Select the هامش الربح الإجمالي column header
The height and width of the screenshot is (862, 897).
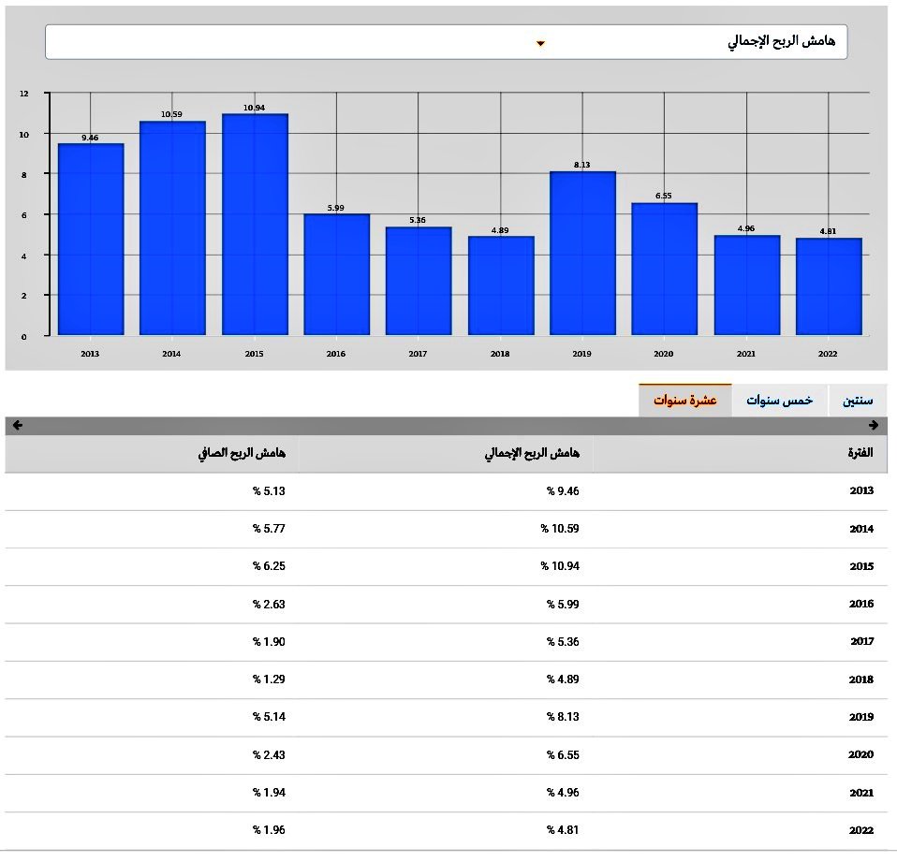pyautogui.click(x=447, y=454)
